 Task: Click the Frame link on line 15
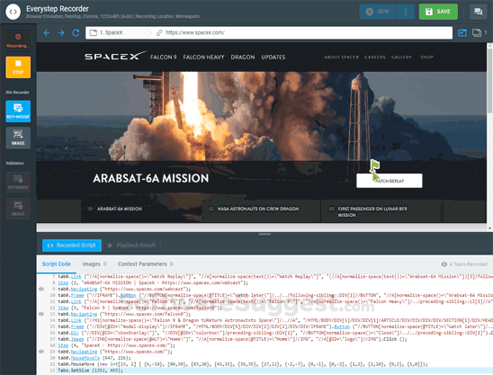(x=77, y=327)
